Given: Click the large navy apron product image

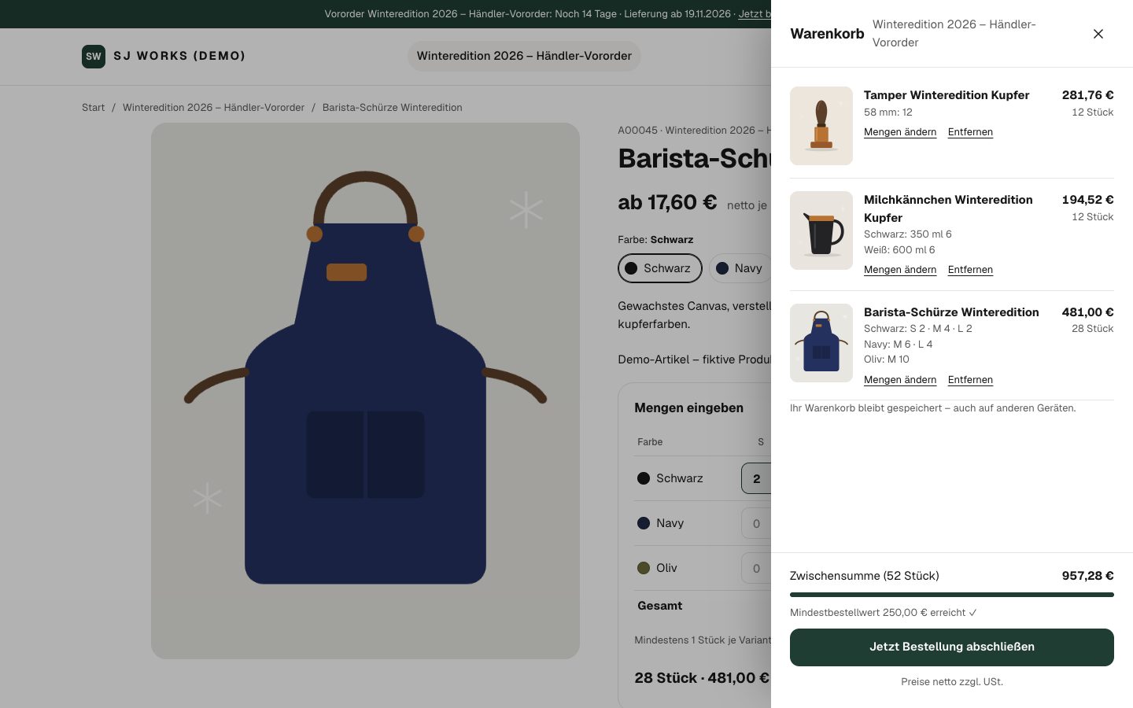Looking at the screenshot, I should (365, 391).
